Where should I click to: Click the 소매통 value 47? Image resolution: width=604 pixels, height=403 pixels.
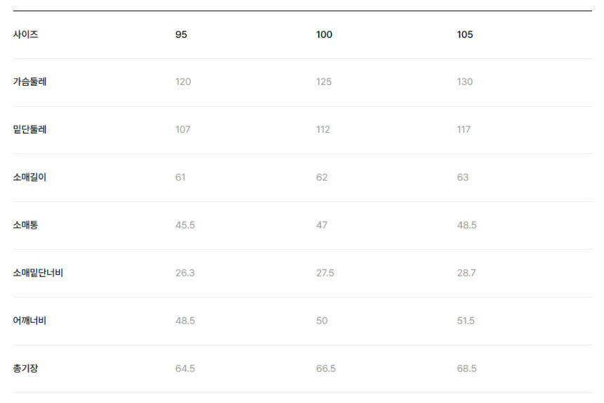pos(322,225)
